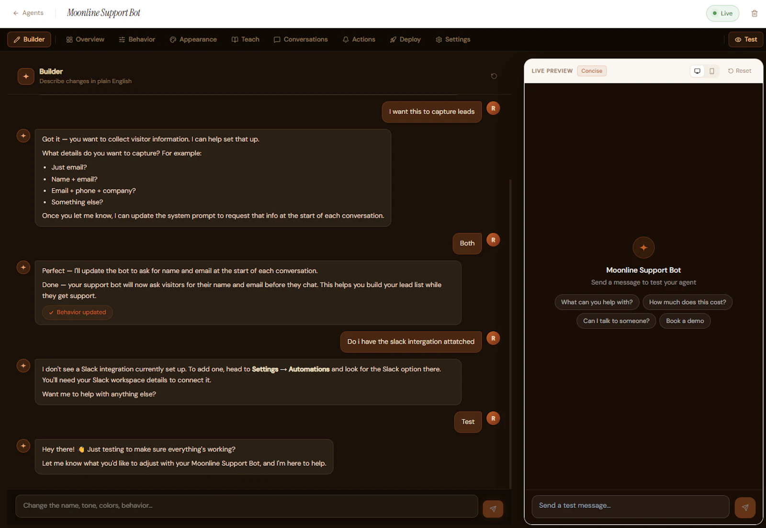Send the builder message
Viewport: 766px width, 528px height.
[493, 509]
